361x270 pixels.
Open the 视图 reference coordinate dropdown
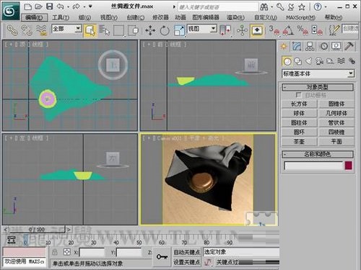(x=202, y=29)
